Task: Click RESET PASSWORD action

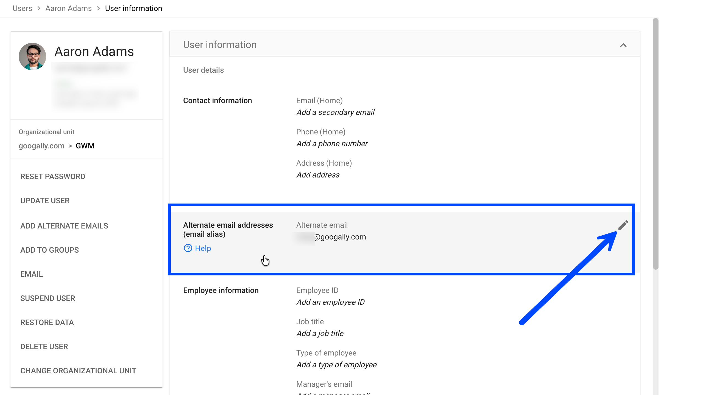Action: pyautogui.click(x=53, y=177)
